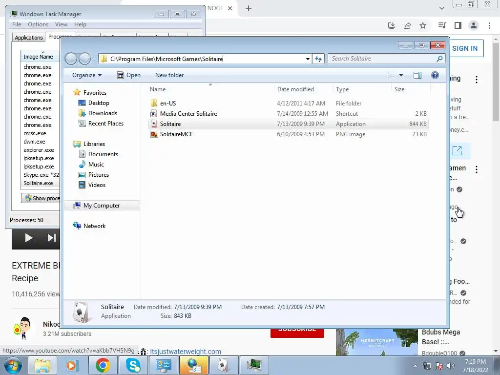Screen dimensions: 500x375
Task: Open the change view options arrow
Action: point(401,75)
